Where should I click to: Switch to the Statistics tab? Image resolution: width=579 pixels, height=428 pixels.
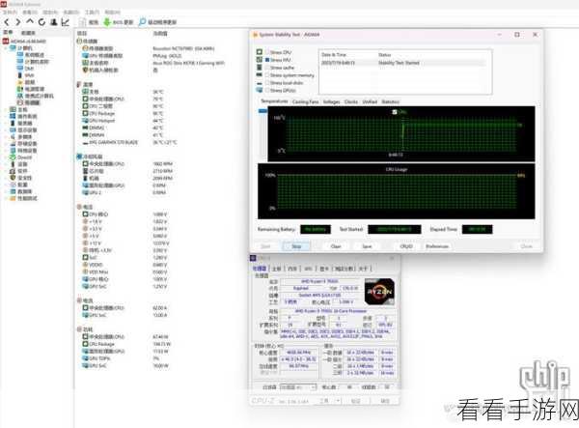click(391, 101)
